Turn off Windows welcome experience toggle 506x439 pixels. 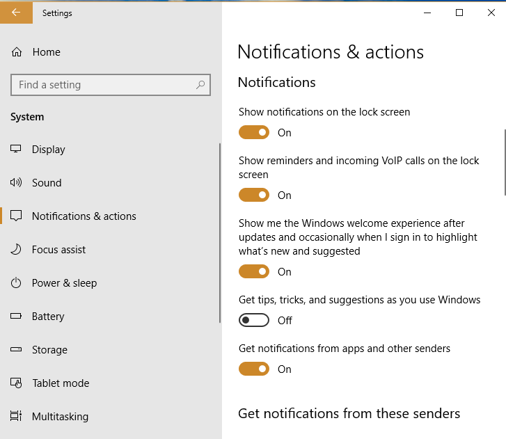click(x=254, y=271)
